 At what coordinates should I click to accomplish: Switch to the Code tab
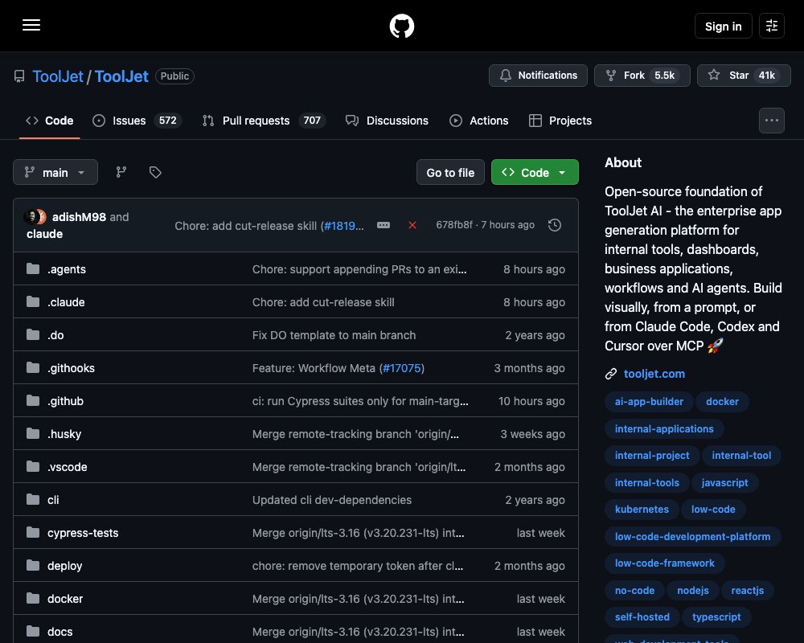point(50,121)
